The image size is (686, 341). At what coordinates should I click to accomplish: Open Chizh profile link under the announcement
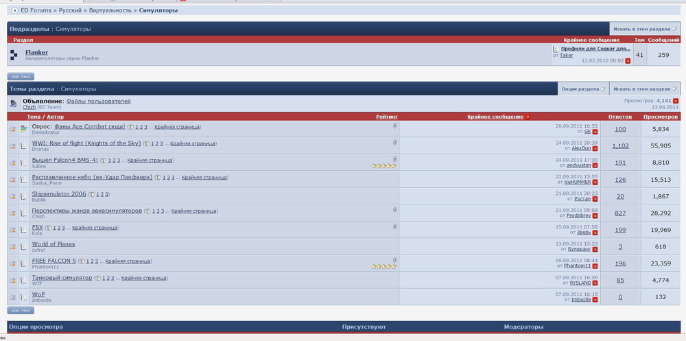coord(29,107)
